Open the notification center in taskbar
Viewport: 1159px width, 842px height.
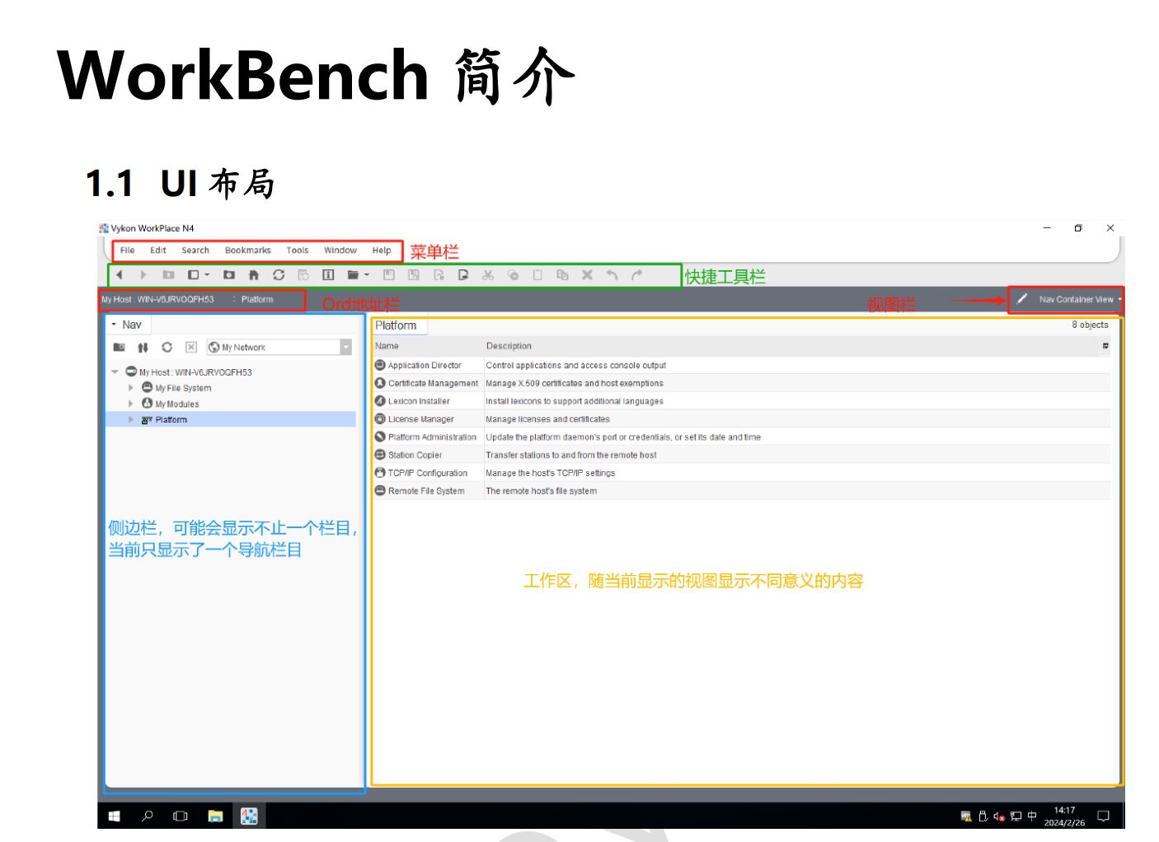(1104, 816)
